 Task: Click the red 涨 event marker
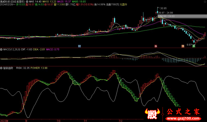pos(156,46)
